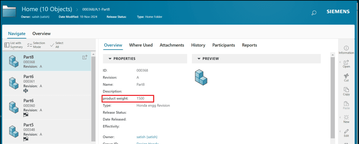Image resolution: width=359 pixels, height=144 pixels.
Task: Cut the selected Part8 object
Action: click(346, 76)
